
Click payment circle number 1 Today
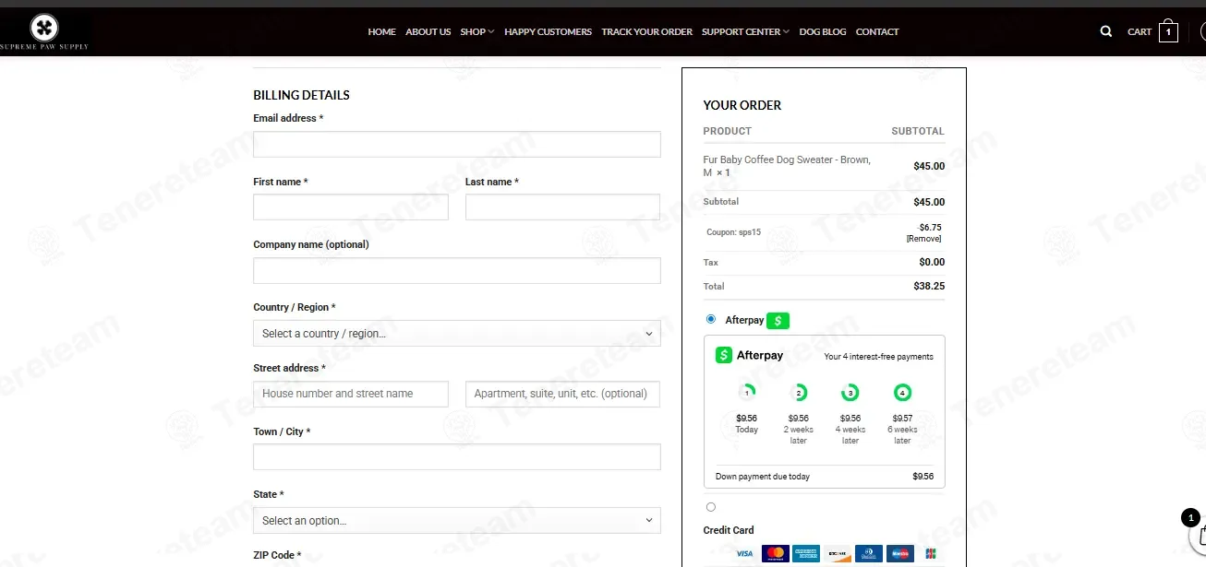tap(747, 394)
